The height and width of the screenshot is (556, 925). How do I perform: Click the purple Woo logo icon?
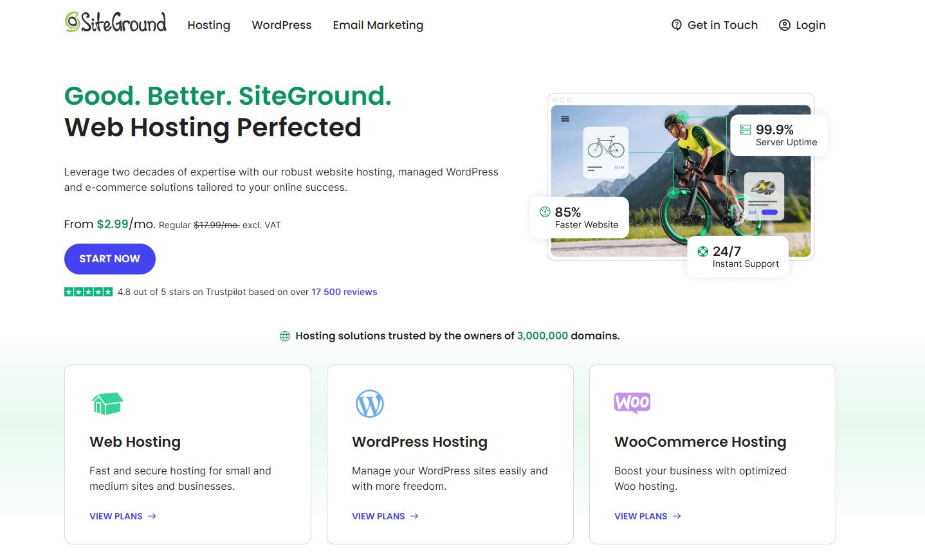pos(632,402)
